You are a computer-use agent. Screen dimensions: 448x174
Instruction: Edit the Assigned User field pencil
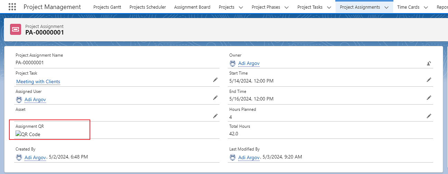click(x=215, y=98)
